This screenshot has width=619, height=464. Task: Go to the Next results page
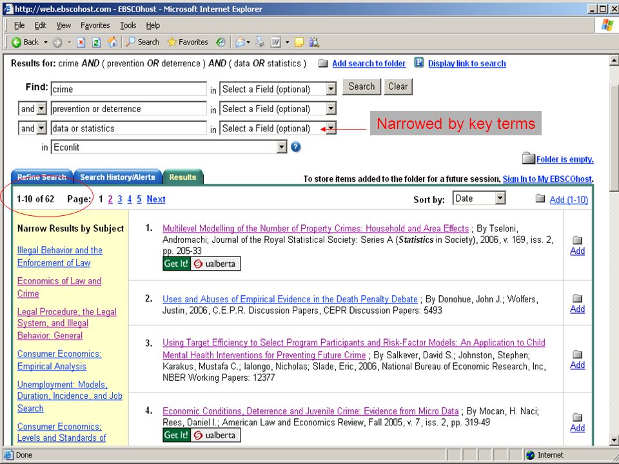coord(156,199)
